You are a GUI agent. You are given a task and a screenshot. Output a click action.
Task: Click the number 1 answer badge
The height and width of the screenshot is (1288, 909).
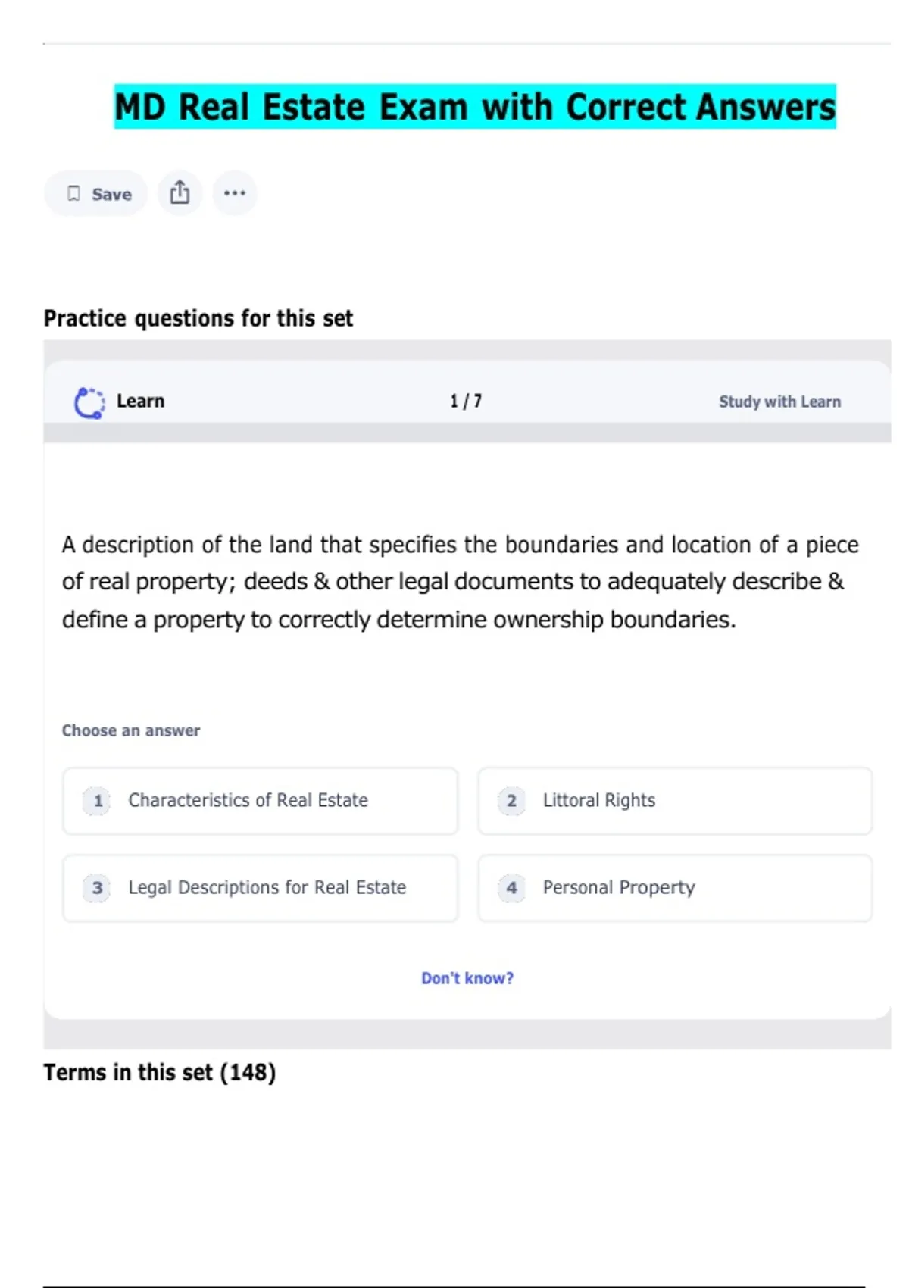(98, 801)
